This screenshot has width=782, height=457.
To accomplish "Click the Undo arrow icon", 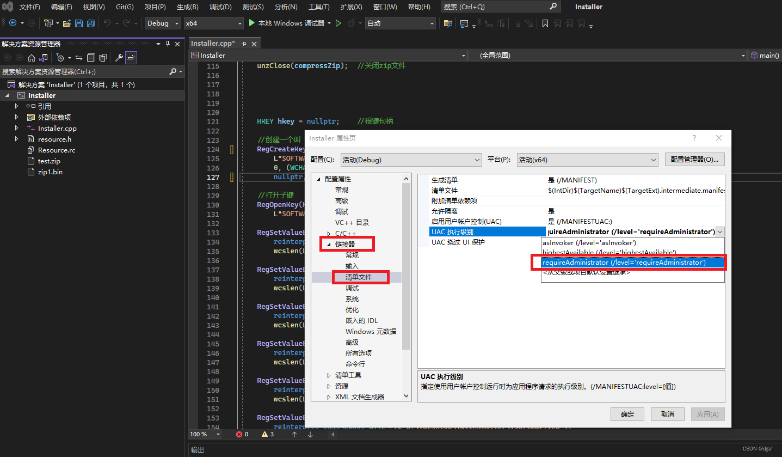I will 107,23.
